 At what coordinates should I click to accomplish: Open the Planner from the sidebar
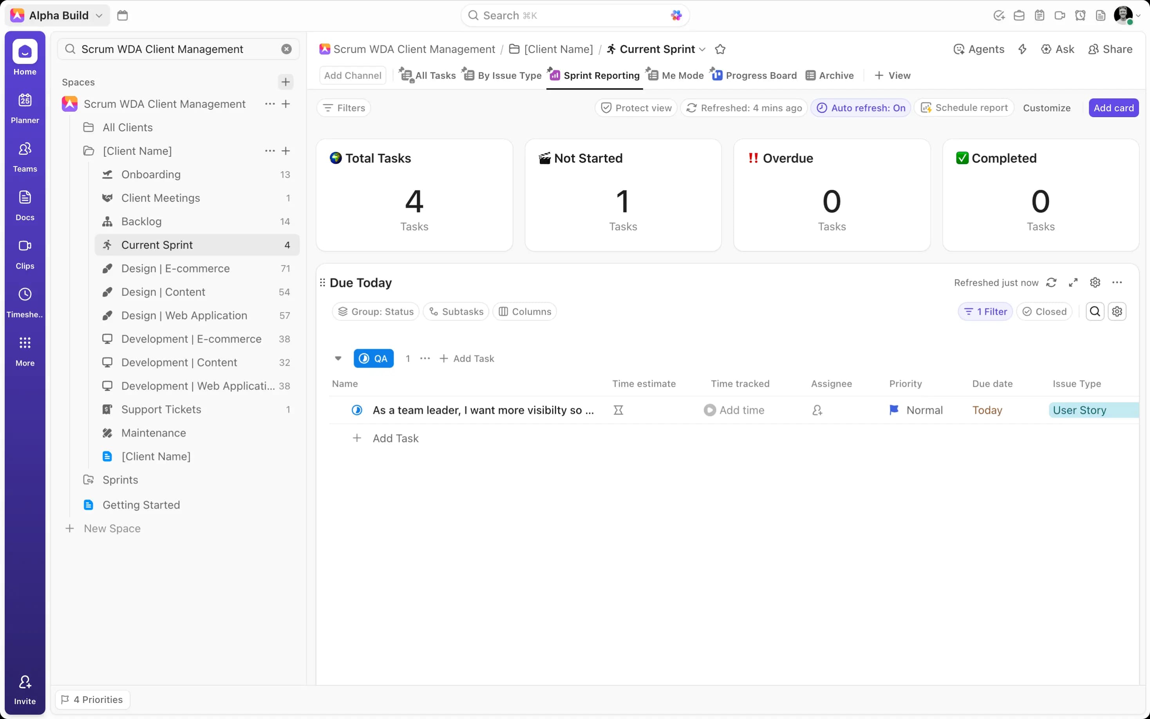(x=25, y=108)
